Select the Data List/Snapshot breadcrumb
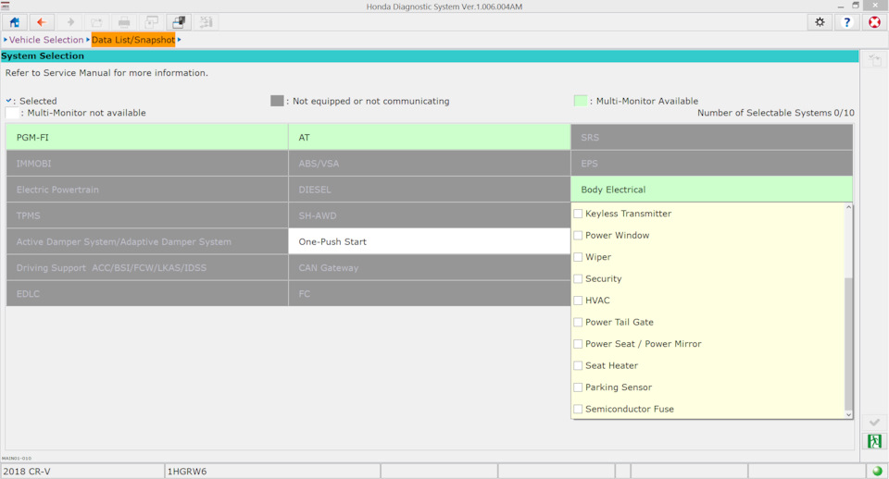This screenshot has width=889, height=479. (133, 40)
